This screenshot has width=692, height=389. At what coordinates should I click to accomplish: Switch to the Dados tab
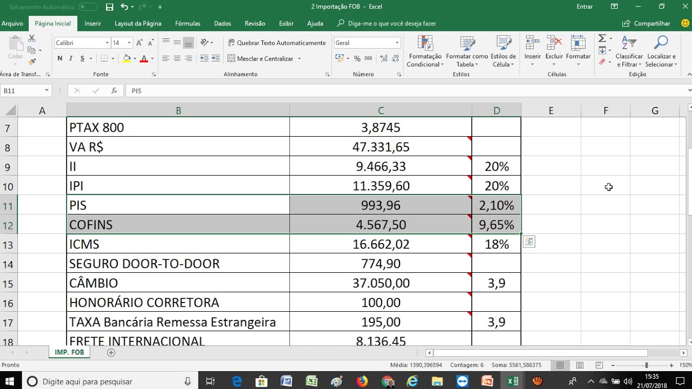click(x=222, y=24)
